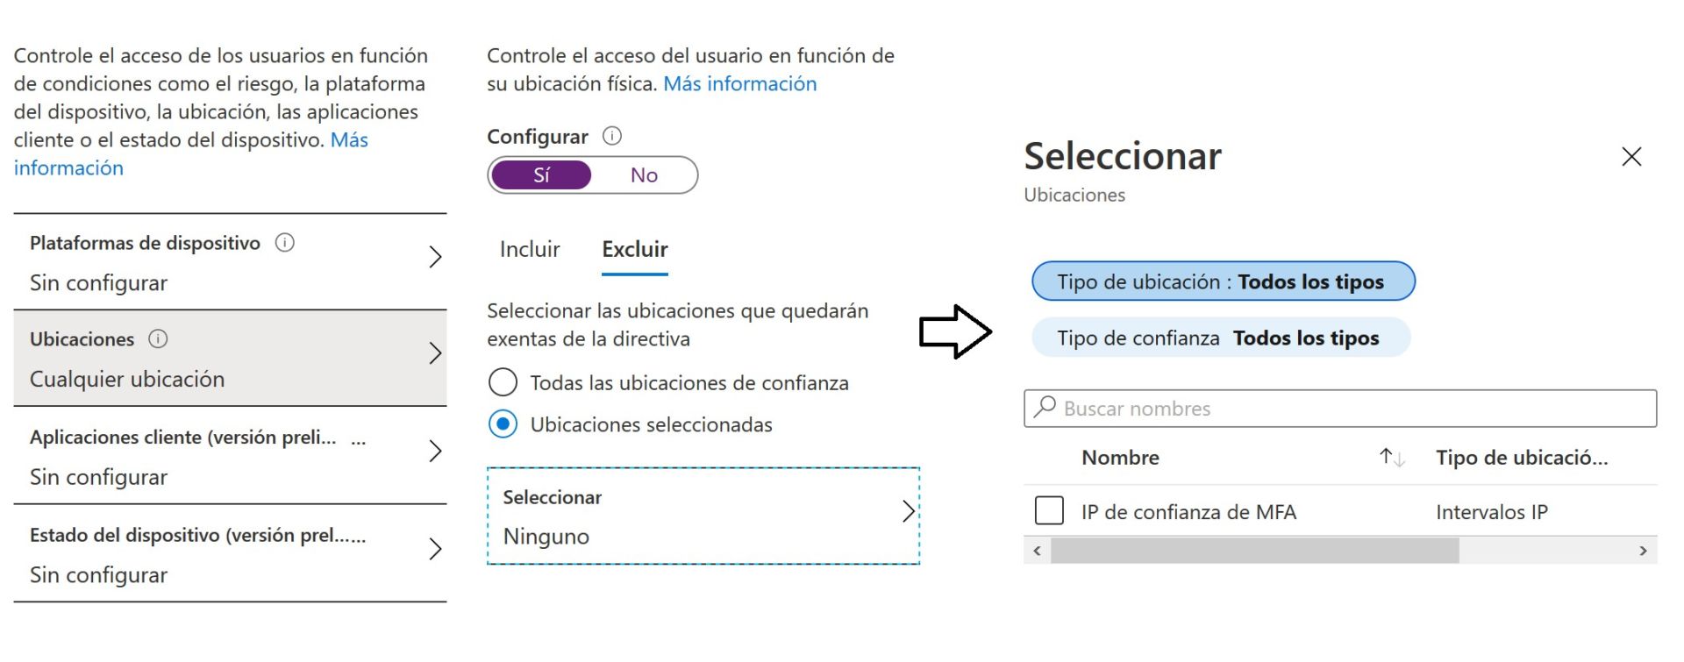Click the magnifier icon in Buscar nombres
Image resolution: width=1684 pixels, height=662 pixels.
pos(1045,408)
